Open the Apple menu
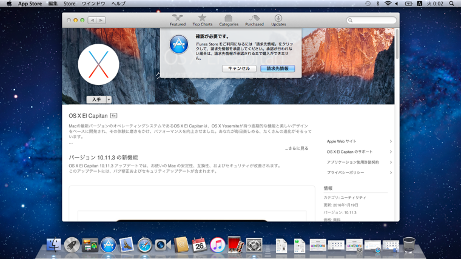 9,4
